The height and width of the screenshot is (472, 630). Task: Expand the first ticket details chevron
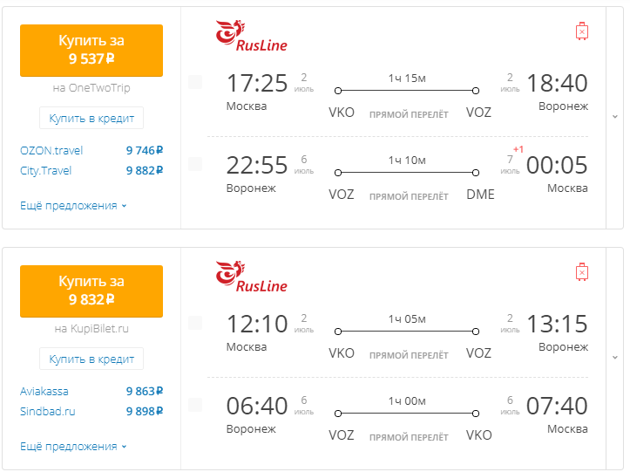pos(615,116)
